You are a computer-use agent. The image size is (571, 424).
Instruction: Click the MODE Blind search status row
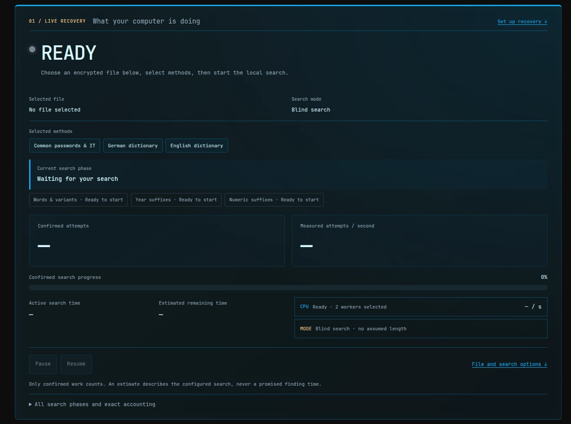[421, 329]
